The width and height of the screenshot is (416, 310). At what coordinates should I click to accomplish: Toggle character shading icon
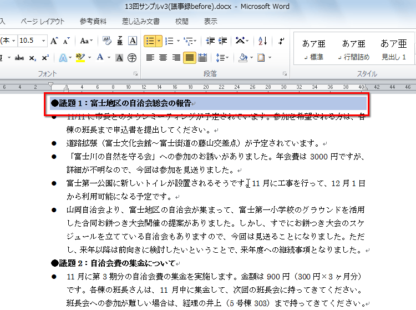119,58
